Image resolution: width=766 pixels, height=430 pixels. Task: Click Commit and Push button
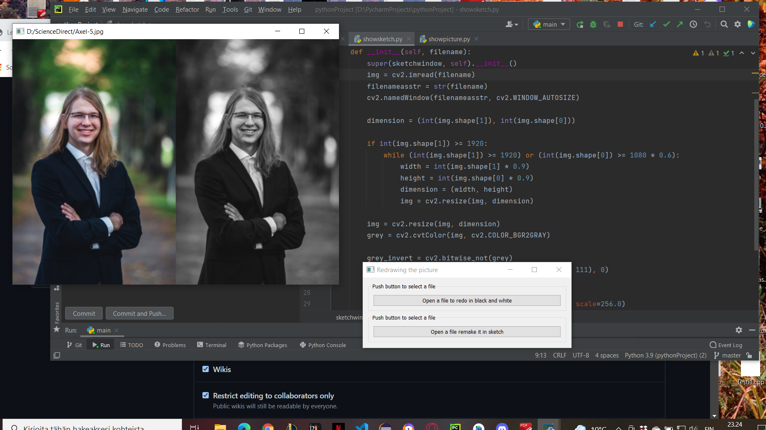click(139, 313)
